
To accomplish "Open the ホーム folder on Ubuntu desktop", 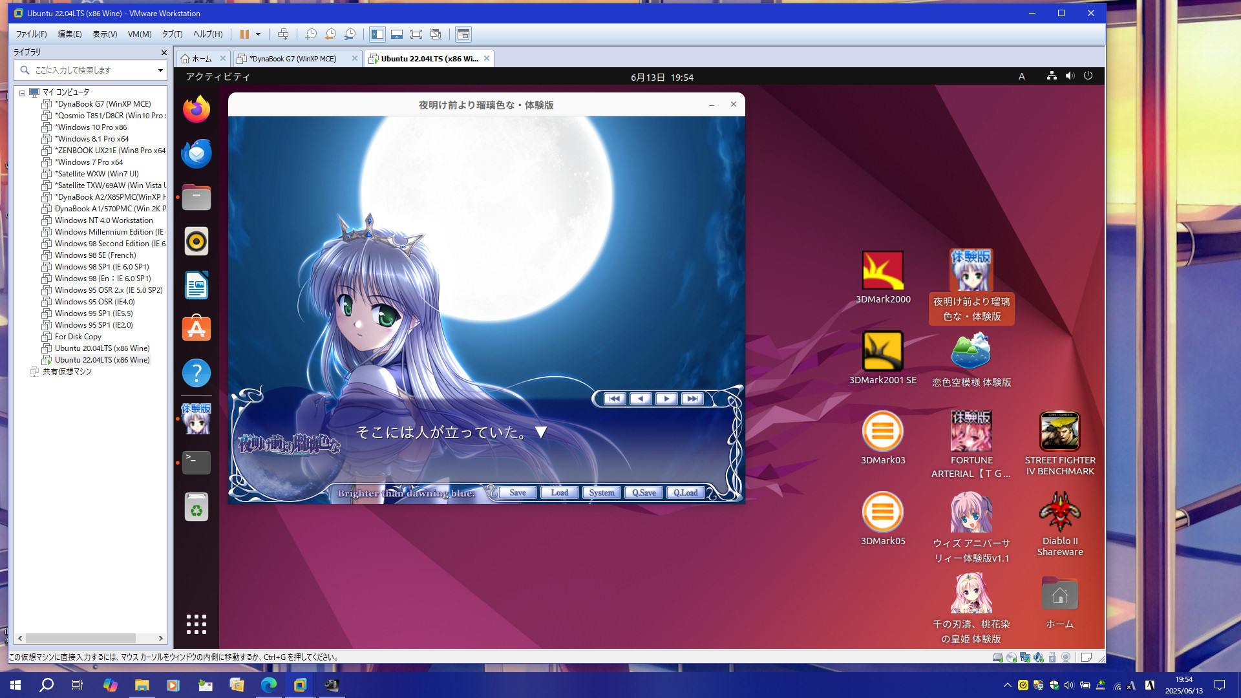I will tap(1060, 602).
